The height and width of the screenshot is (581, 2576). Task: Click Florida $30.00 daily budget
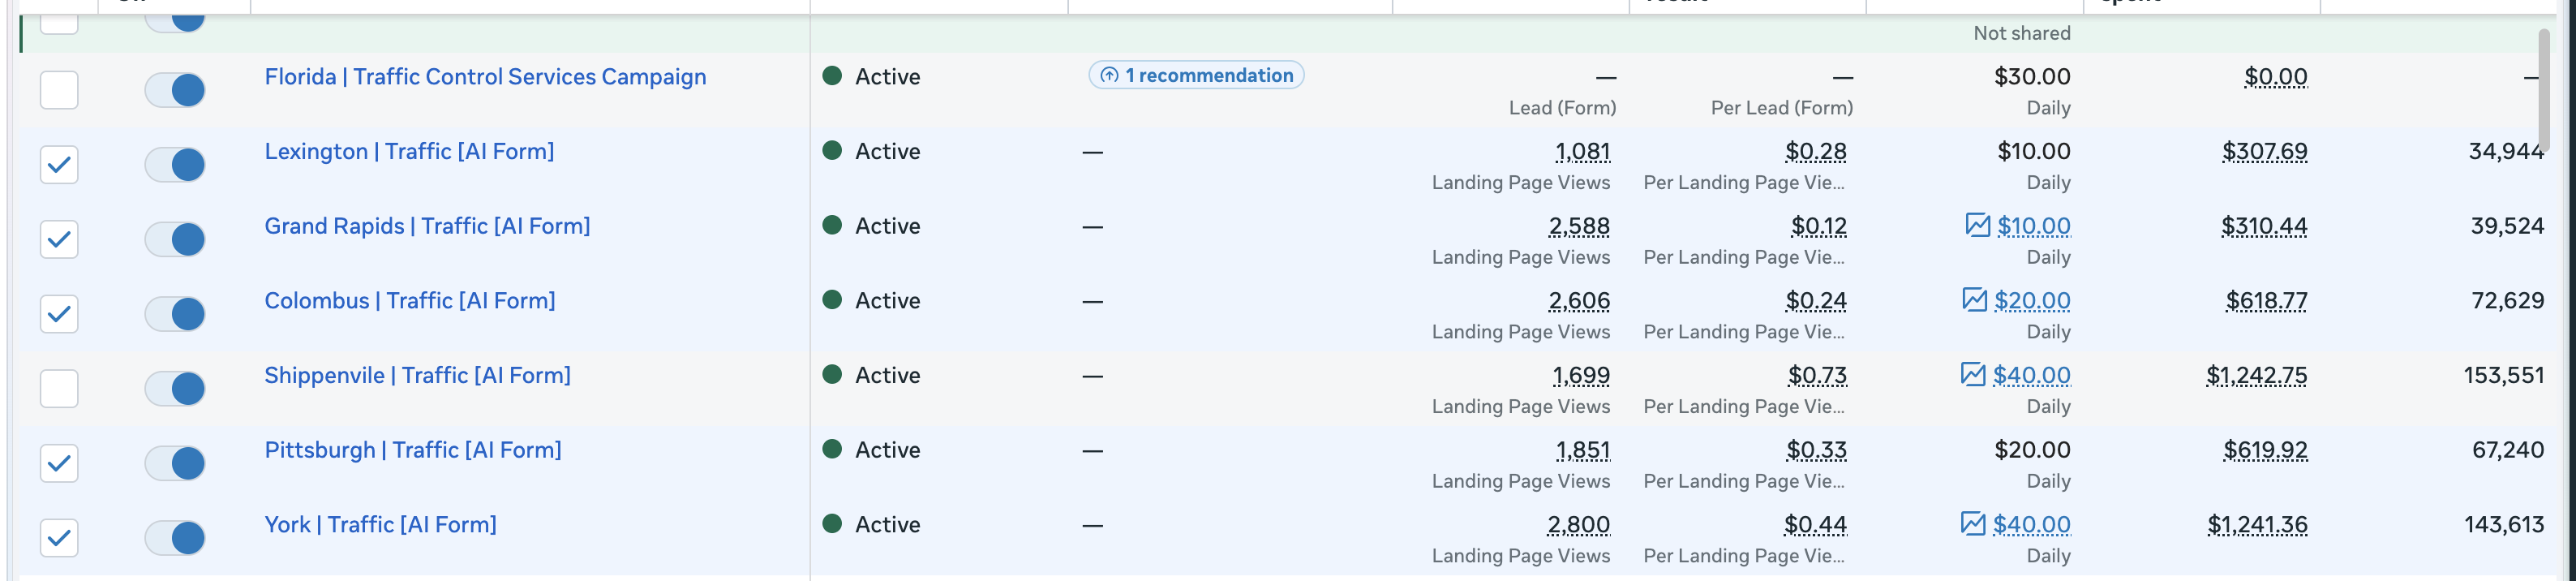tap(2032, 77)
